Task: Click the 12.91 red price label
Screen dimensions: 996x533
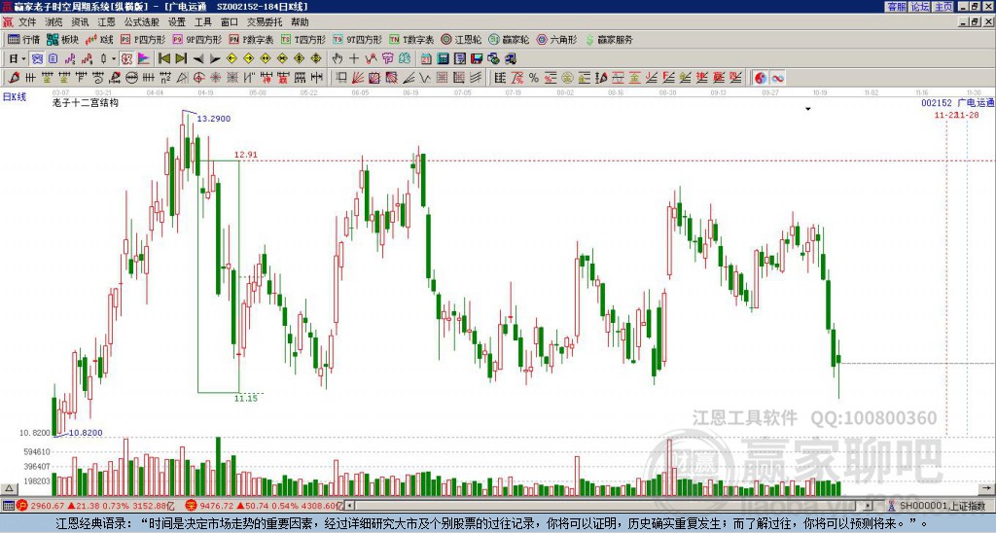Action: 246,155
